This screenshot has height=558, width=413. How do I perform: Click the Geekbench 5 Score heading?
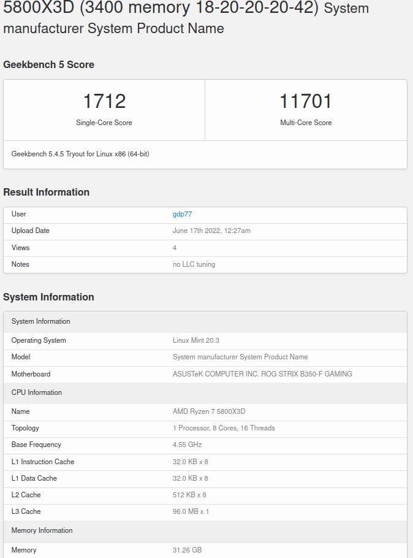pyautogui.click(x=48, y=64)
